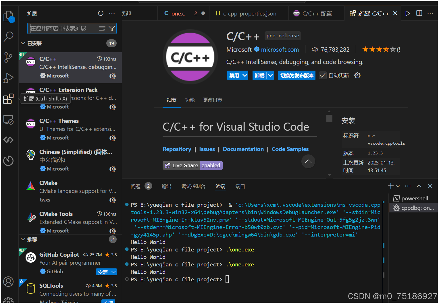This screenshot has width=439, height=304.
Task: Collapse the 已安装 section
Action: tap(23, 43)
